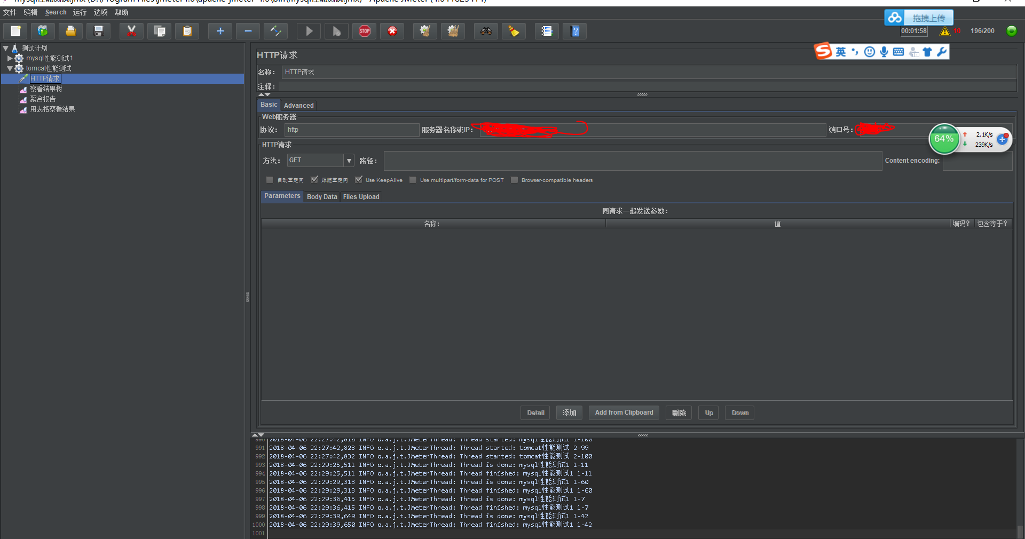The width and height of the screenshot is (1025, 539).
Task: Enable Use multipart/form-data for POST
Action: coord(413,180)
